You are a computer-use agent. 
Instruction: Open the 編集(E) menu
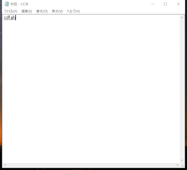click(x=27, y=11)
